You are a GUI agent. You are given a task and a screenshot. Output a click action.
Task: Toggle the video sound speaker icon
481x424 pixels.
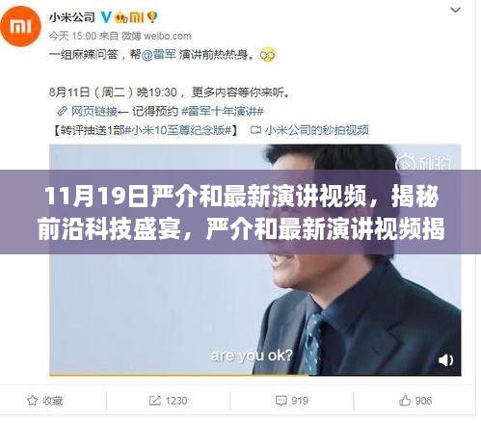pyautogui.click(x=446, y=360)
